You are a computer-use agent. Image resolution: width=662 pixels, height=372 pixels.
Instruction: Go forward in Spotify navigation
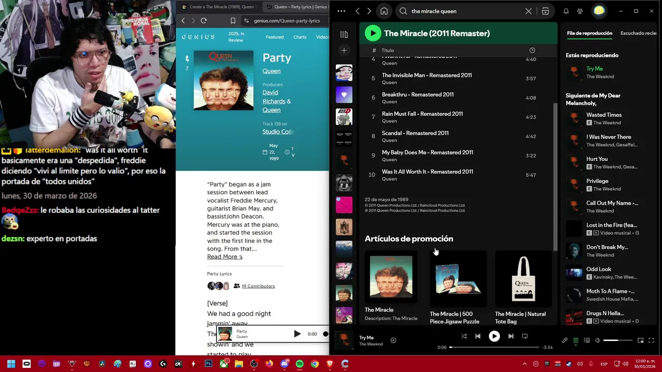pos(369,11)
